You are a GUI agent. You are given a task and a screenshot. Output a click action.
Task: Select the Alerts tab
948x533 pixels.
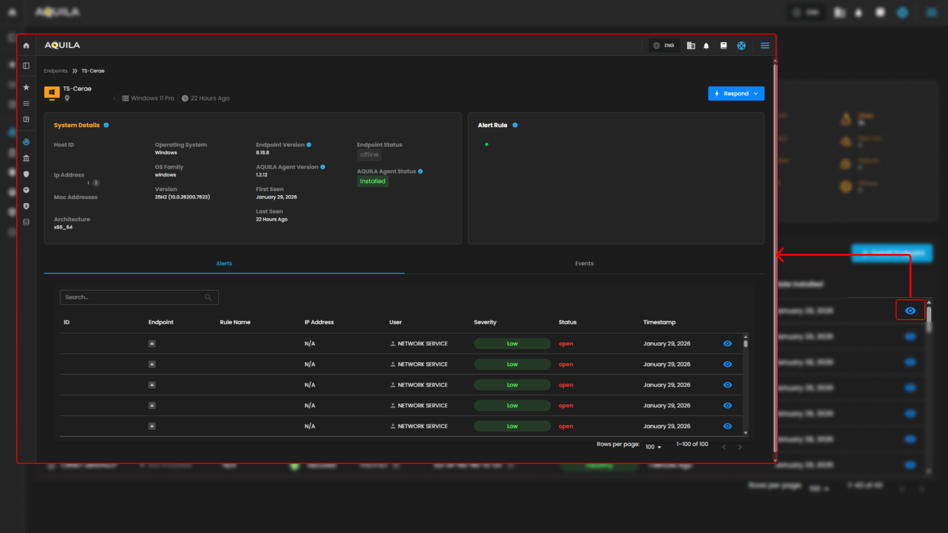tap(224, 263)
